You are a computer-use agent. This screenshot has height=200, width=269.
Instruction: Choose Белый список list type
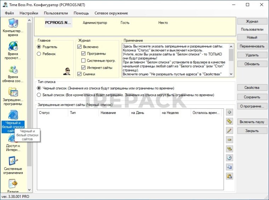[x=39, y=95]
